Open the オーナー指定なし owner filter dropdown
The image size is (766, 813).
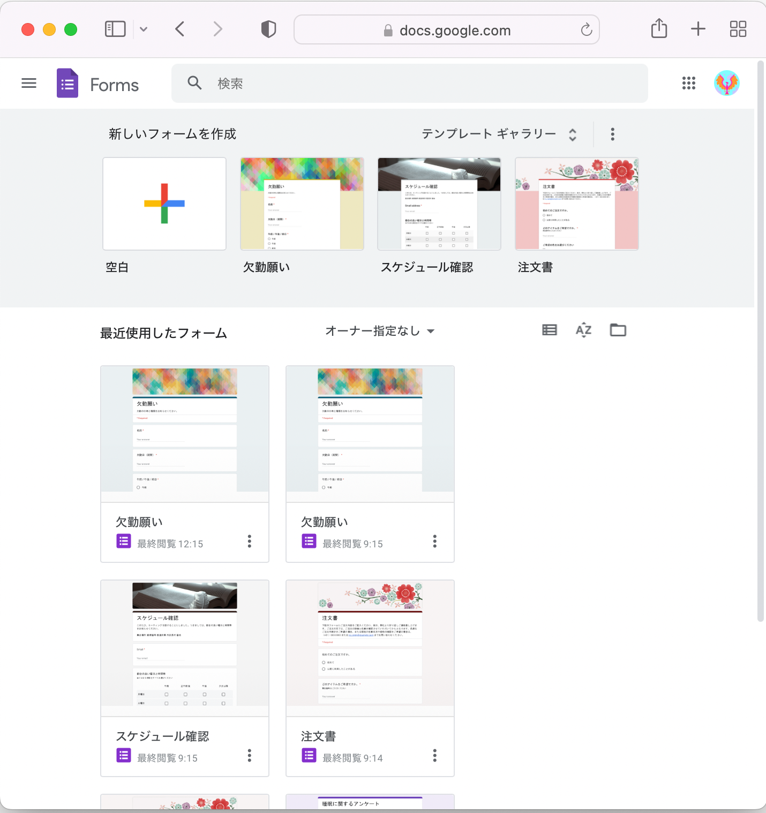click(380, 331)
